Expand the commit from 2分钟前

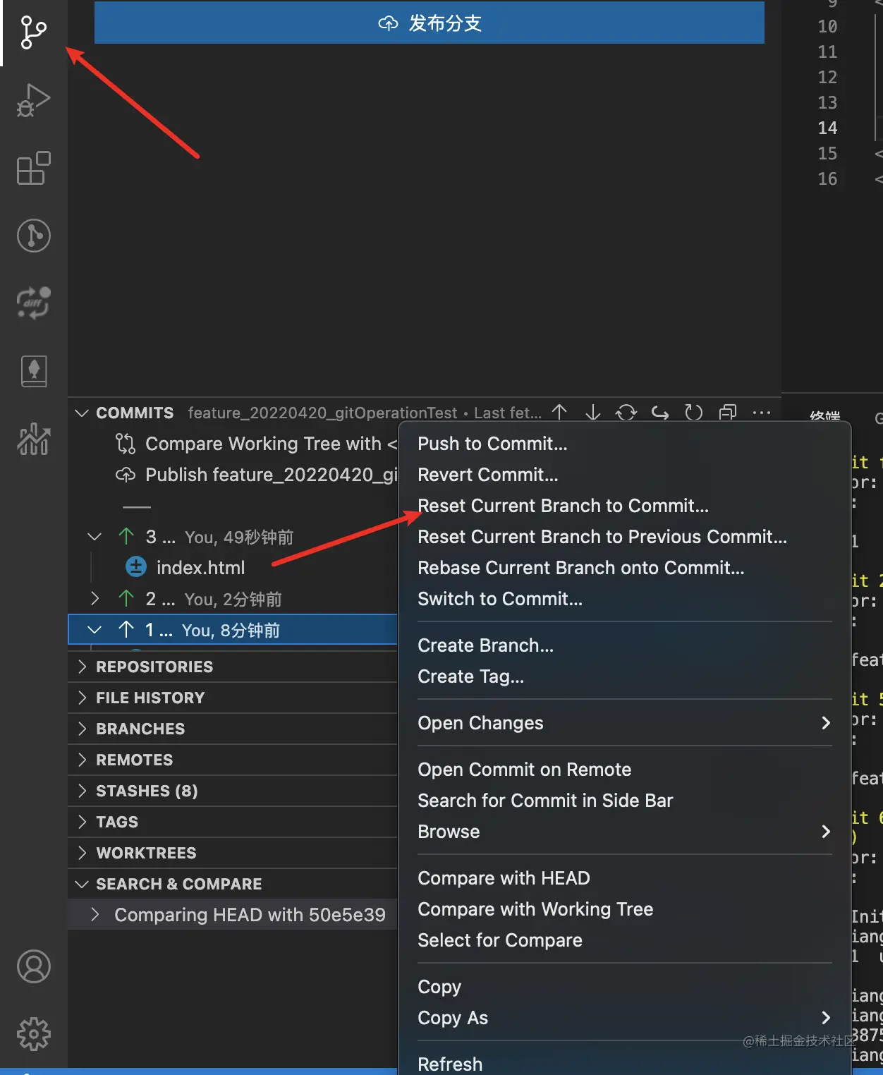point(95,599)
